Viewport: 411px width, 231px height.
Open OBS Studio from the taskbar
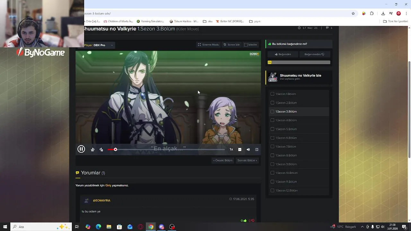[x=172, y=227]
